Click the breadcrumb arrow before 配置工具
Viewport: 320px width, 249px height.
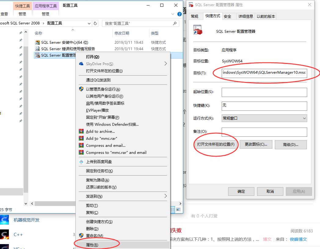(x=43, y=23)
